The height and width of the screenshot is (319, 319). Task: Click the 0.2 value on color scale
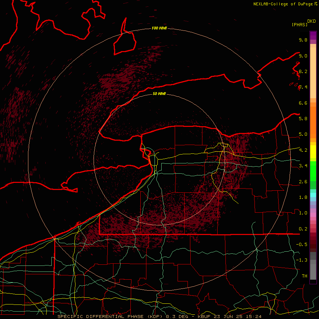[x=303, y=229]
